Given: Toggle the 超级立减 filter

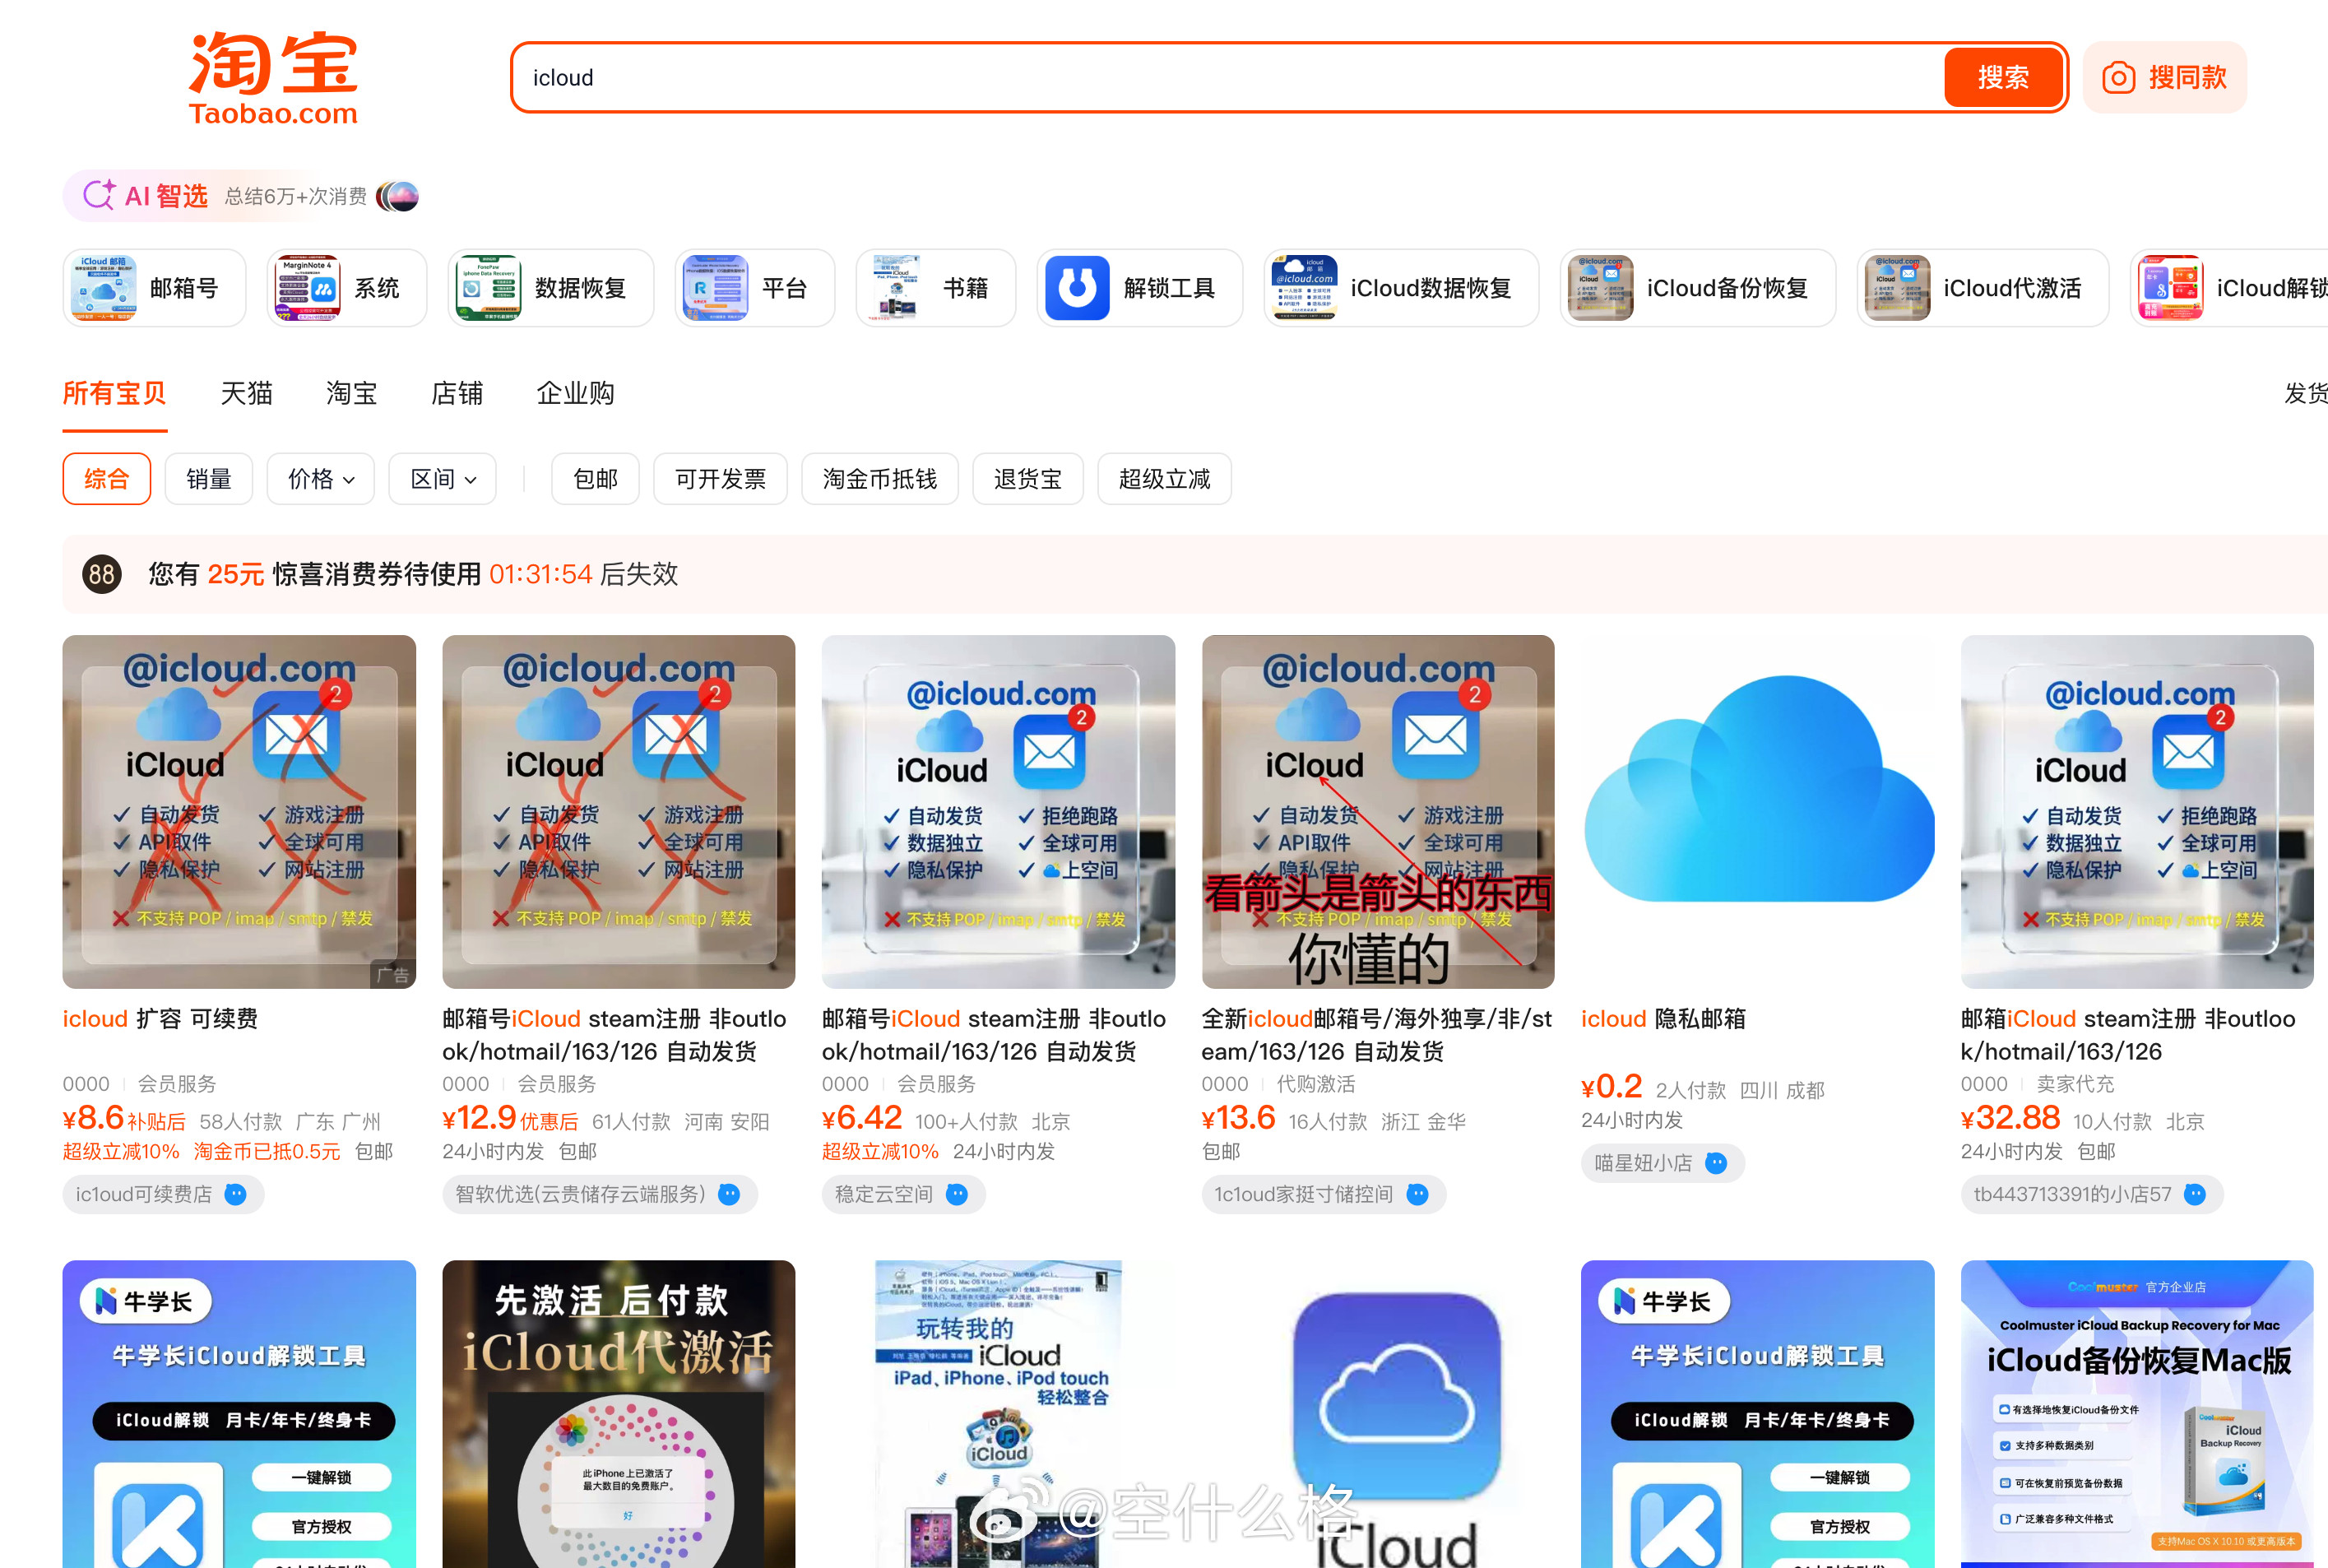Looking at the screenshot, I should [1164, 479].
